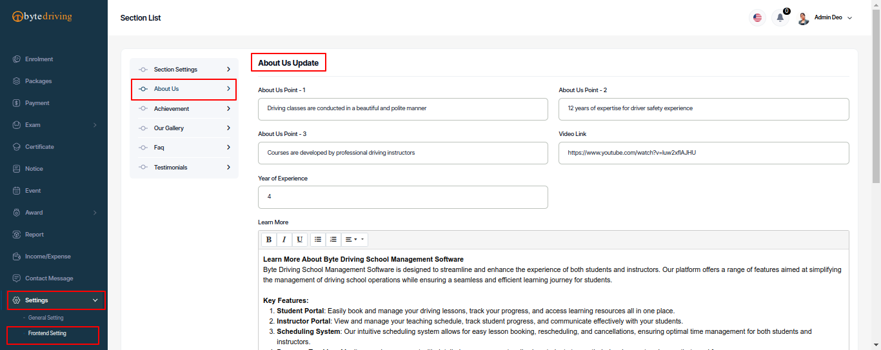Click the Enrolment sidebar icon

click(x=17, y=59)
